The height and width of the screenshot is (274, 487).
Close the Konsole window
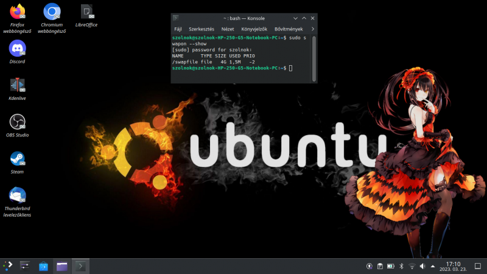point(313,18)
